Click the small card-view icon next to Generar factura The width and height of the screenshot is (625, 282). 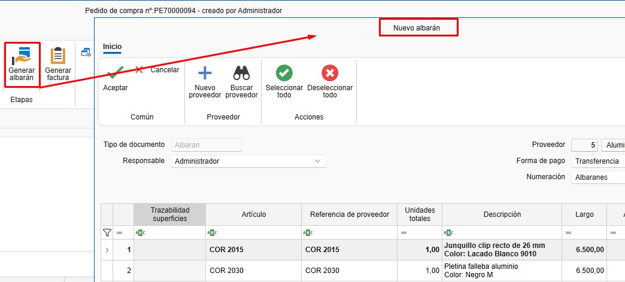coord(86,52)
